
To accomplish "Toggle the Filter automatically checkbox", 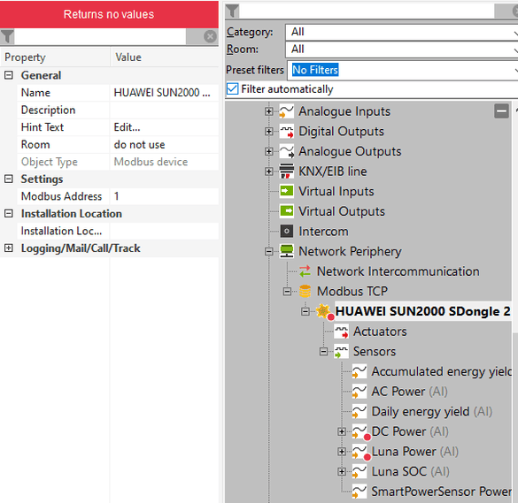I will 233,88.
